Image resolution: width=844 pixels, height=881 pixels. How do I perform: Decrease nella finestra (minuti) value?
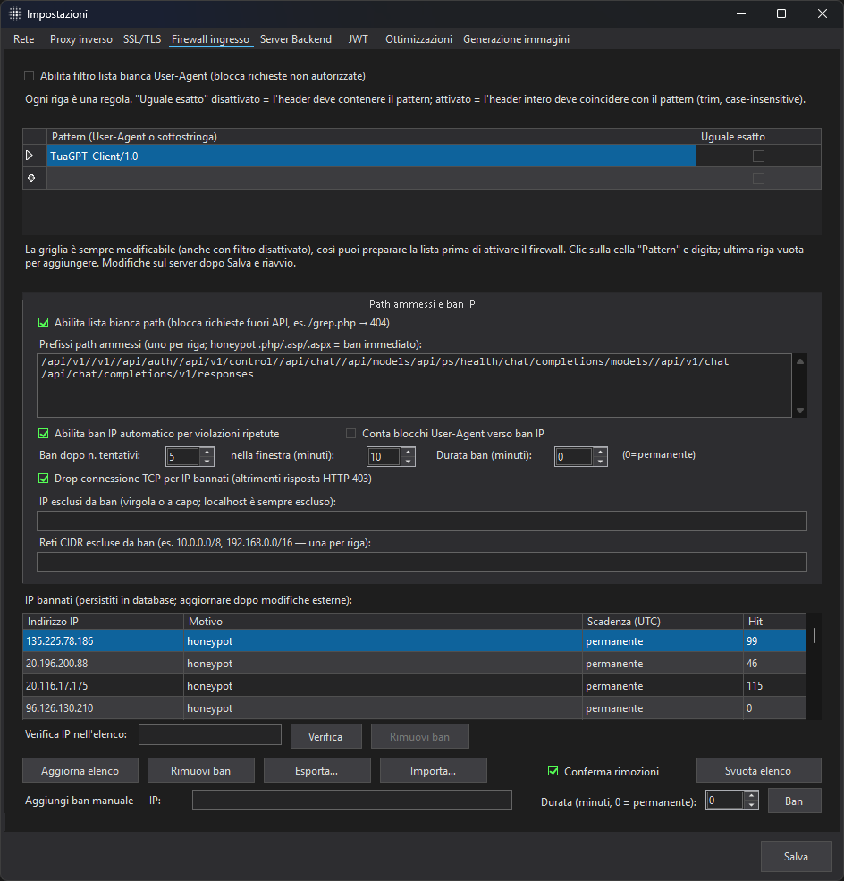click(x=409, y=461)
